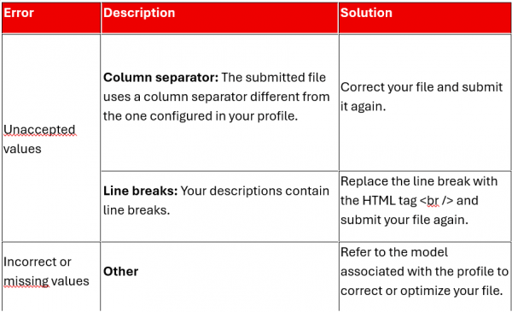Click the Refer to the model solution cell
Image resolution: width=512 pixels, height=312 pixels.
(x=425, y=277)
